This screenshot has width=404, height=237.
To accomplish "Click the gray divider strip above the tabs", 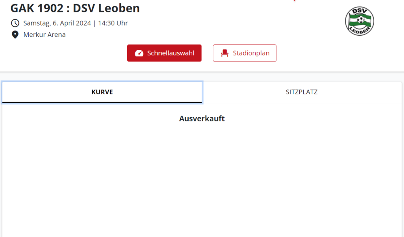I will point(202,77).
